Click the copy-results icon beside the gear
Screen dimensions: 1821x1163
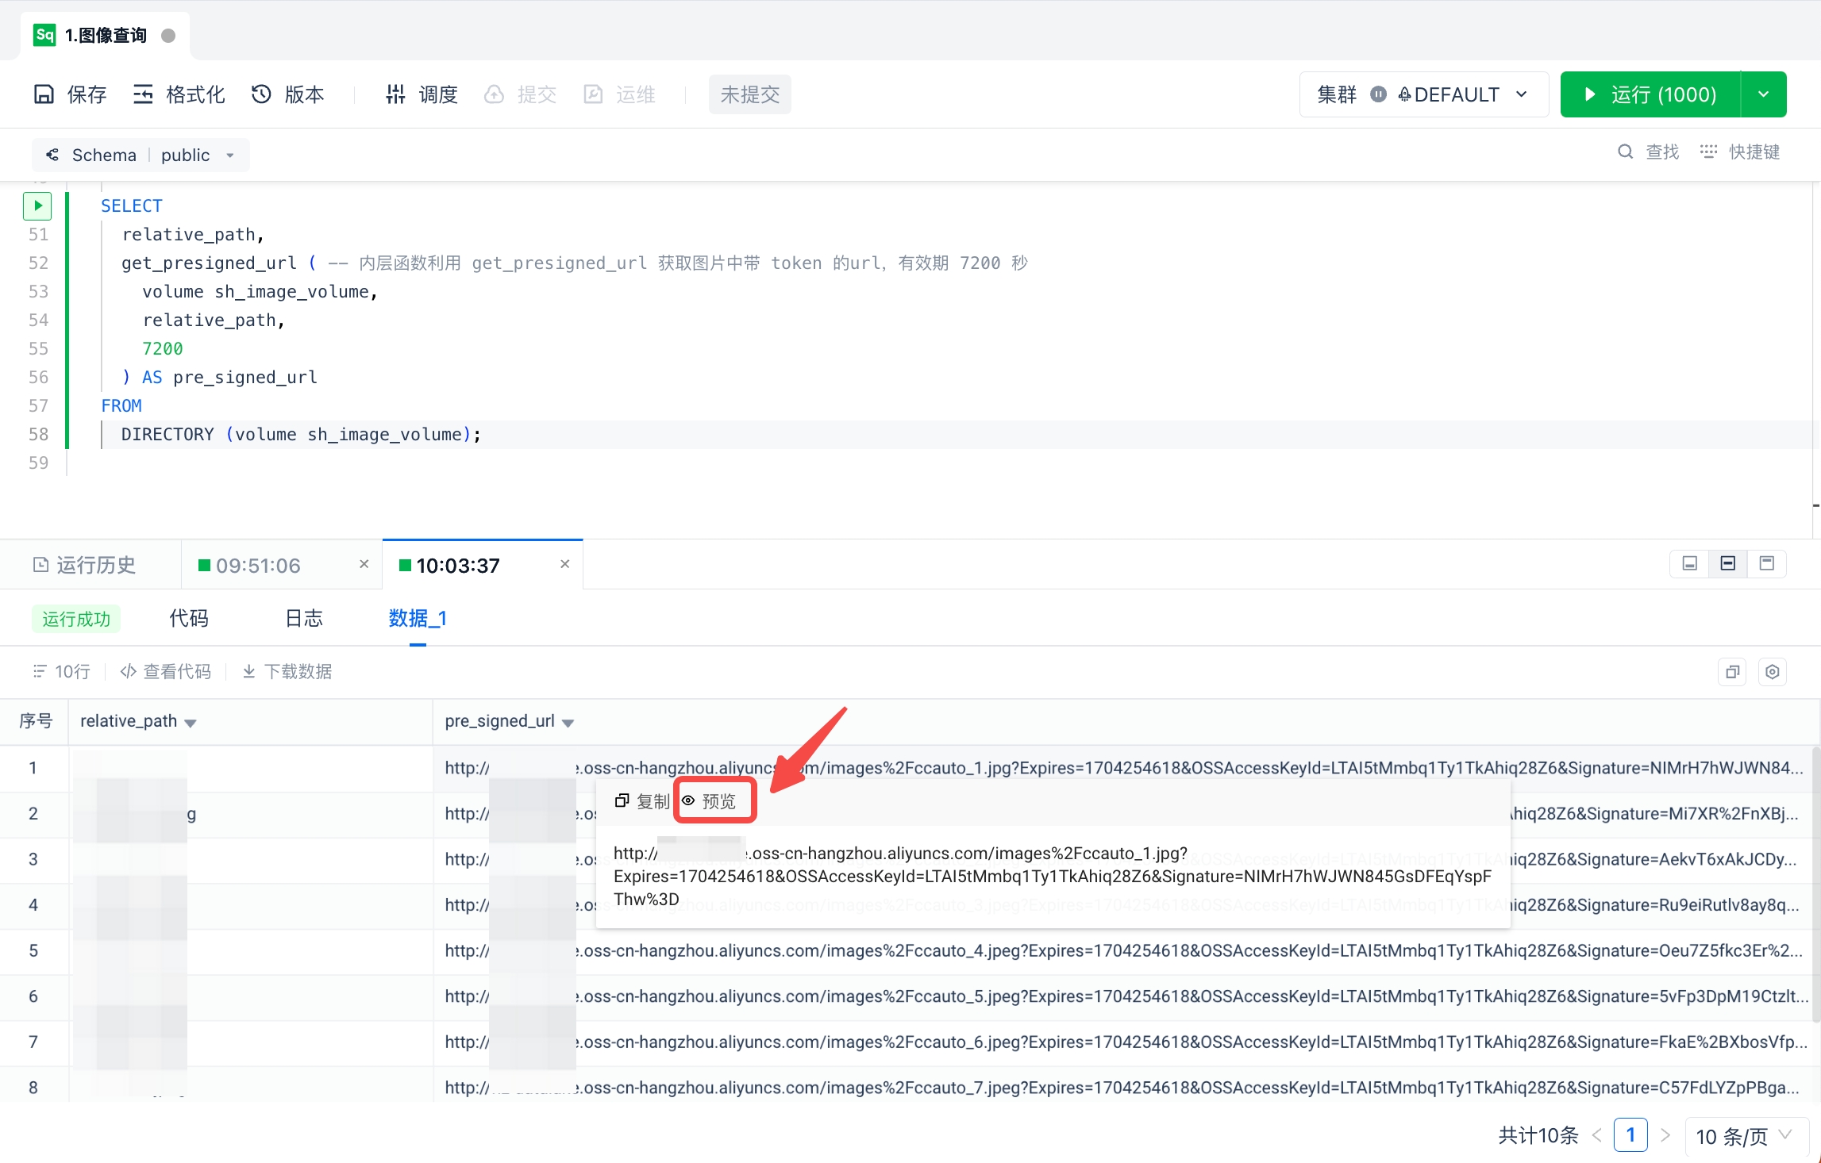(x=1732, y=672)
